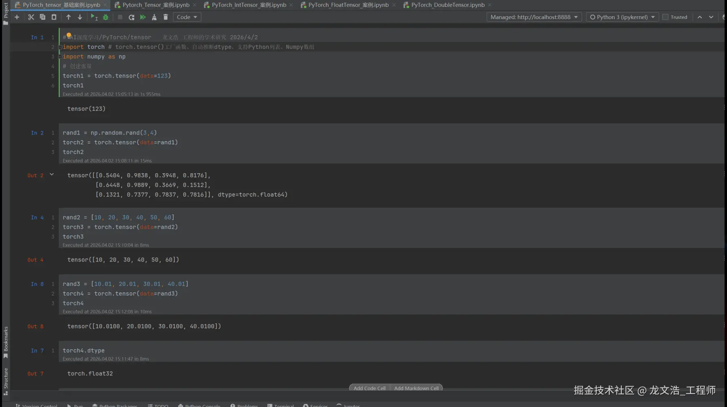Interrupt the kernel with stop icon
Screen dimensions: 727x407
point(120,17)
